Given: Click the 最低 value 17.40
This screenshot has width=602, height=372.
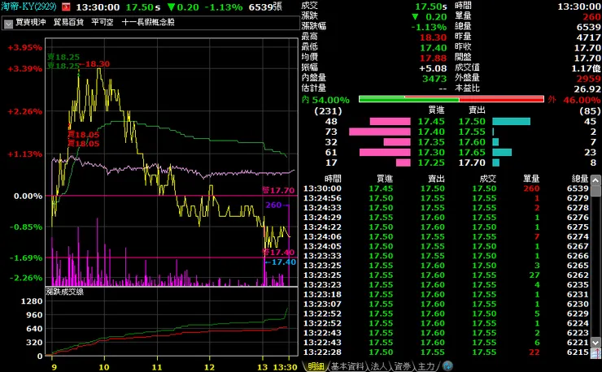Looking at the screenshot, I should [x=433, y=48].
